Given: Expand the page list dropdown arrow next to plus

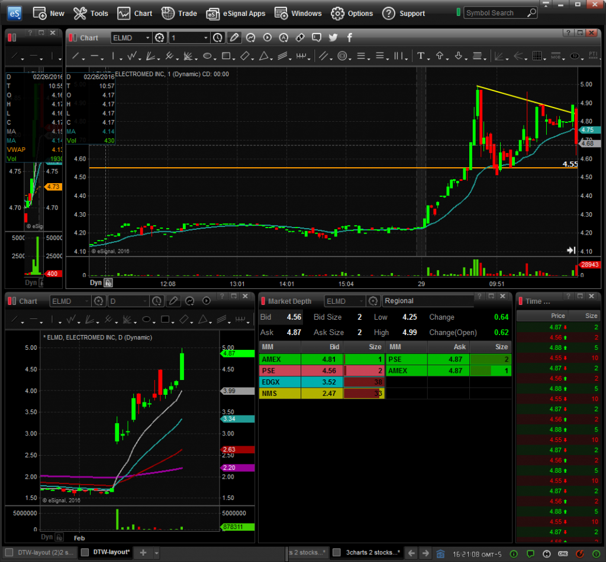Looking at the screenshot, I should click(156, 553).
